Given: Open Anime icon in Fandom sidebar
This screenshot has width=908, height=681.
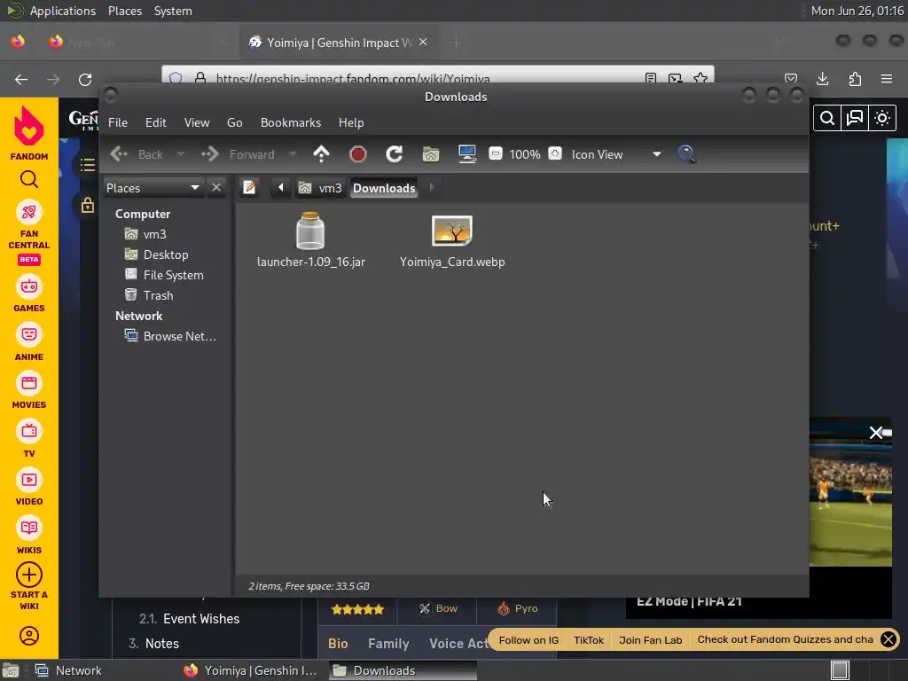Looking at the screenshot, I should 29,334.
